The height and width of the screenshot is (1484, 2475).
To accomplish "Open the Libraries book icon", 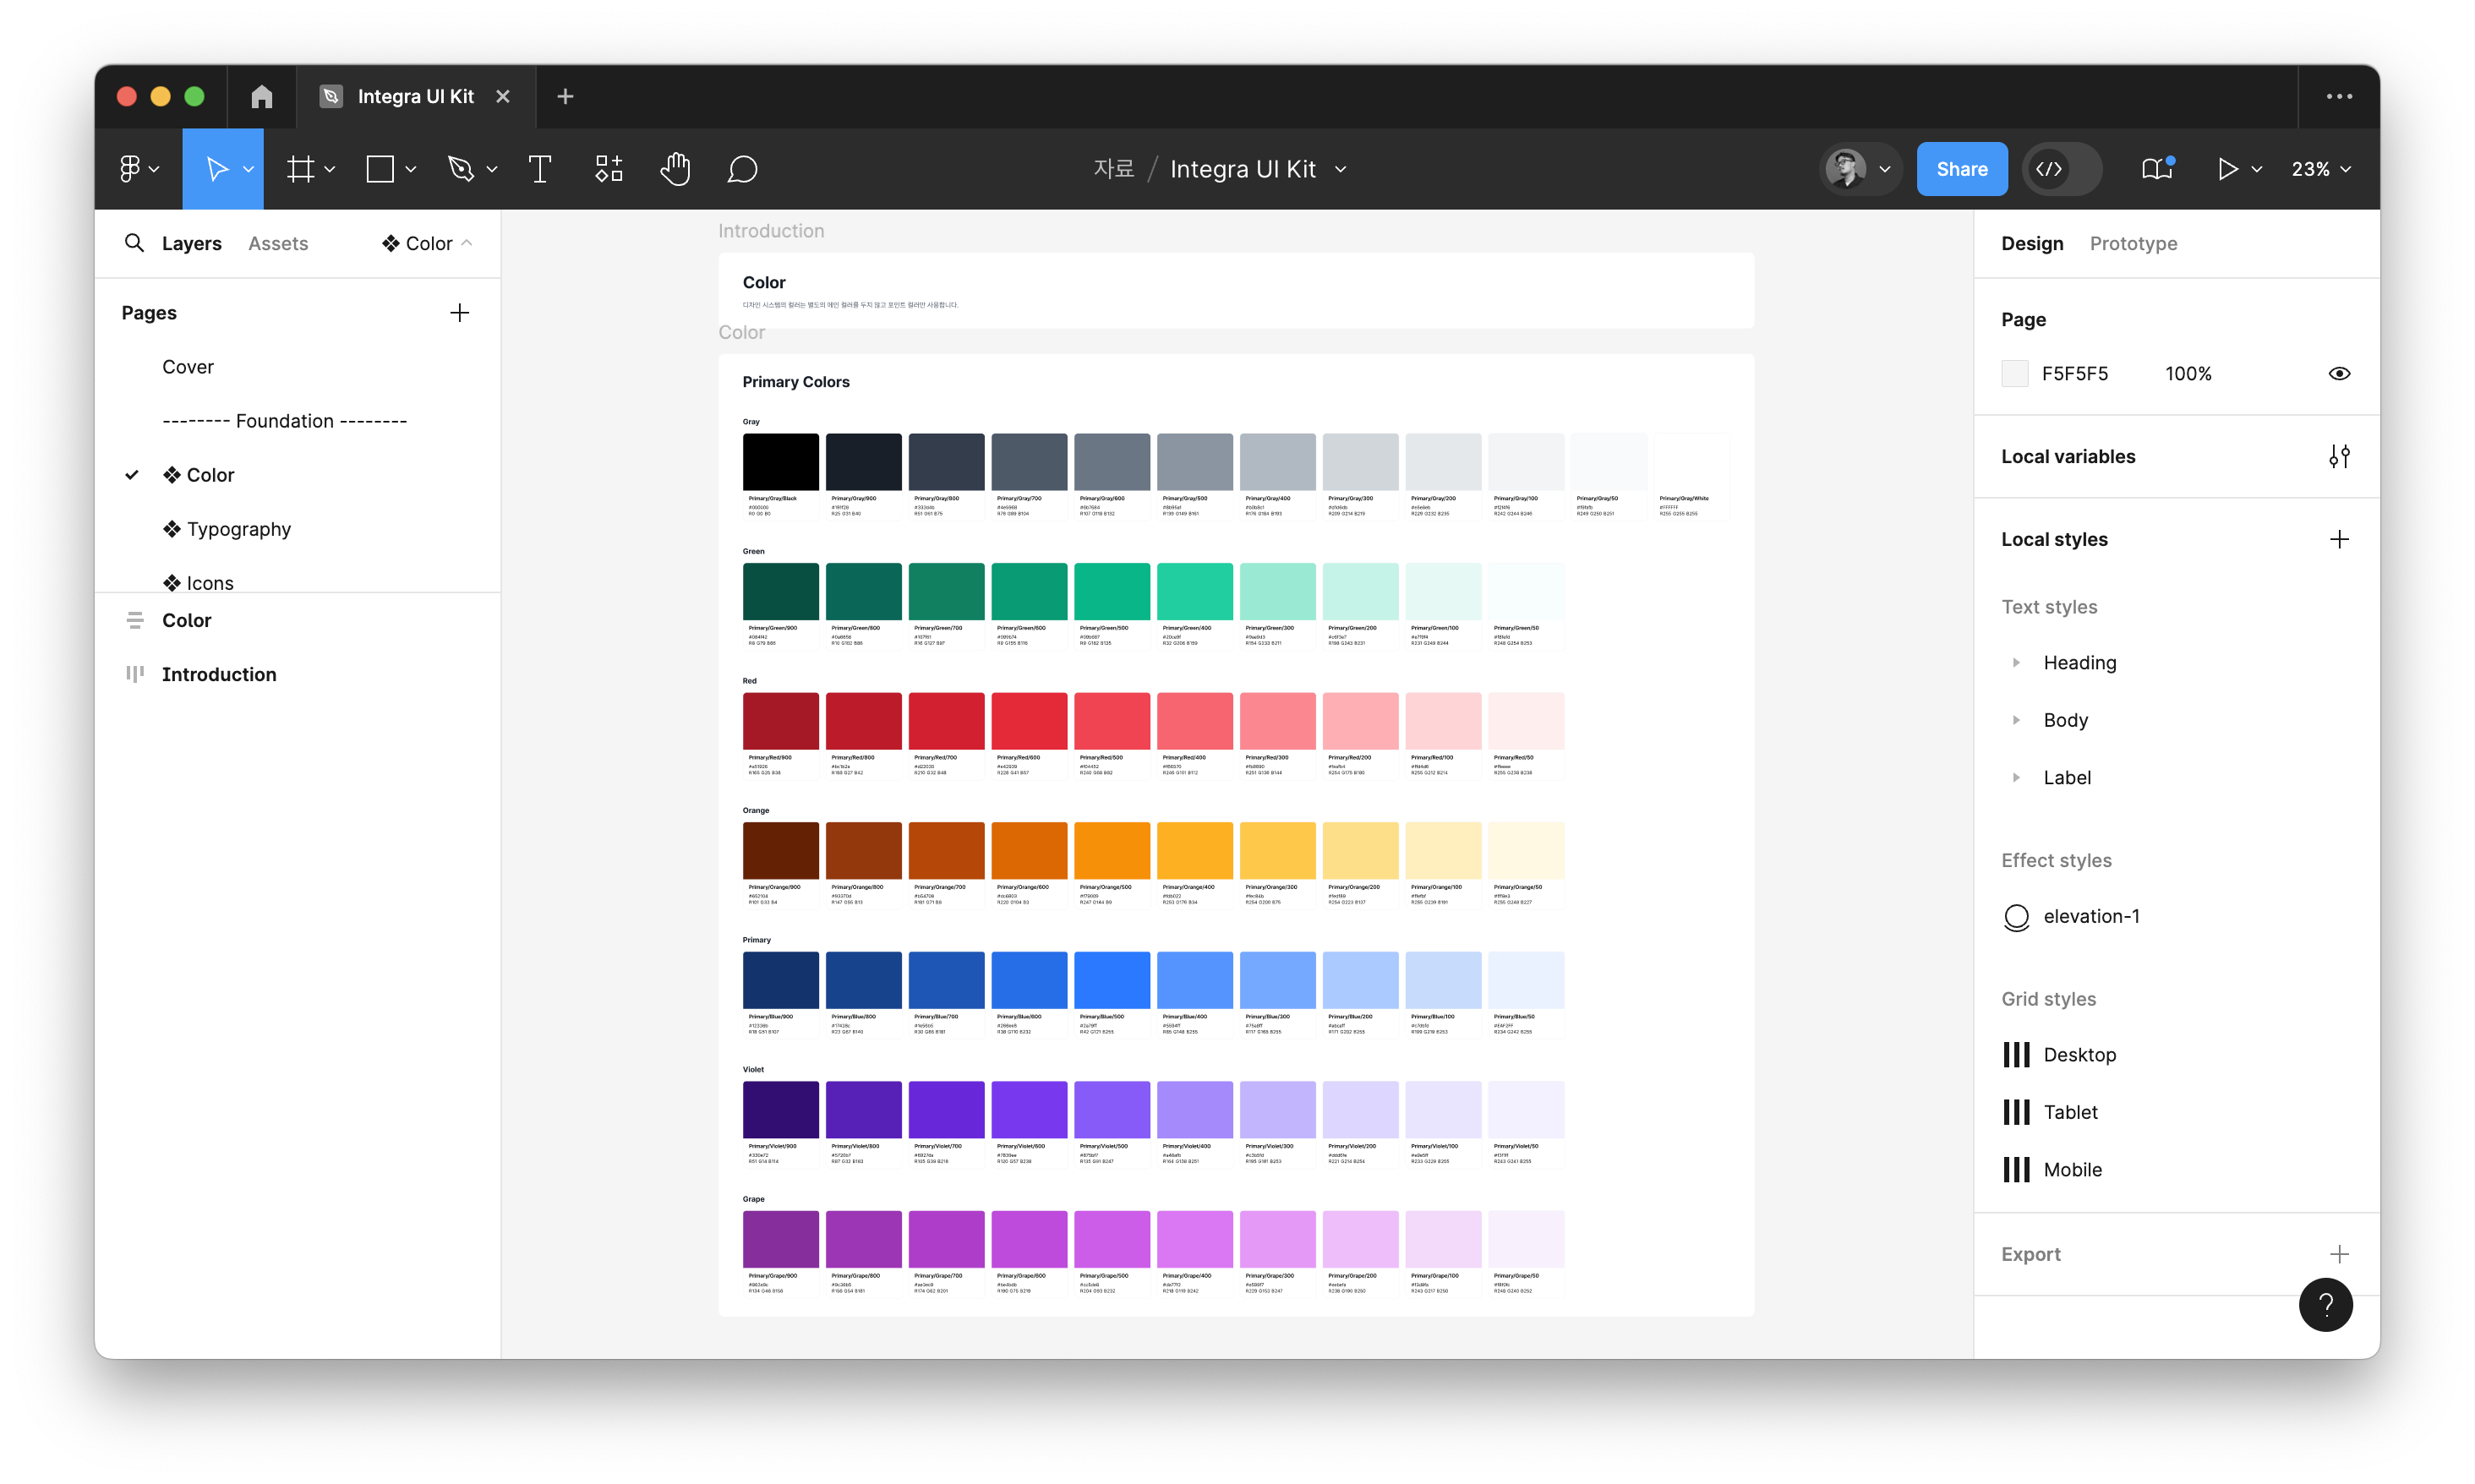I will (2157, 169).
